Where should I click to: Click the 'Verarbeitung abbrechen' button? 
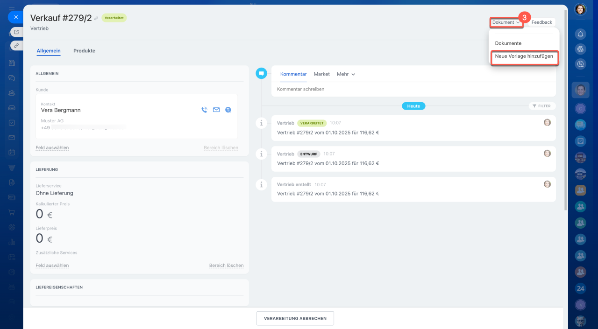295,318
